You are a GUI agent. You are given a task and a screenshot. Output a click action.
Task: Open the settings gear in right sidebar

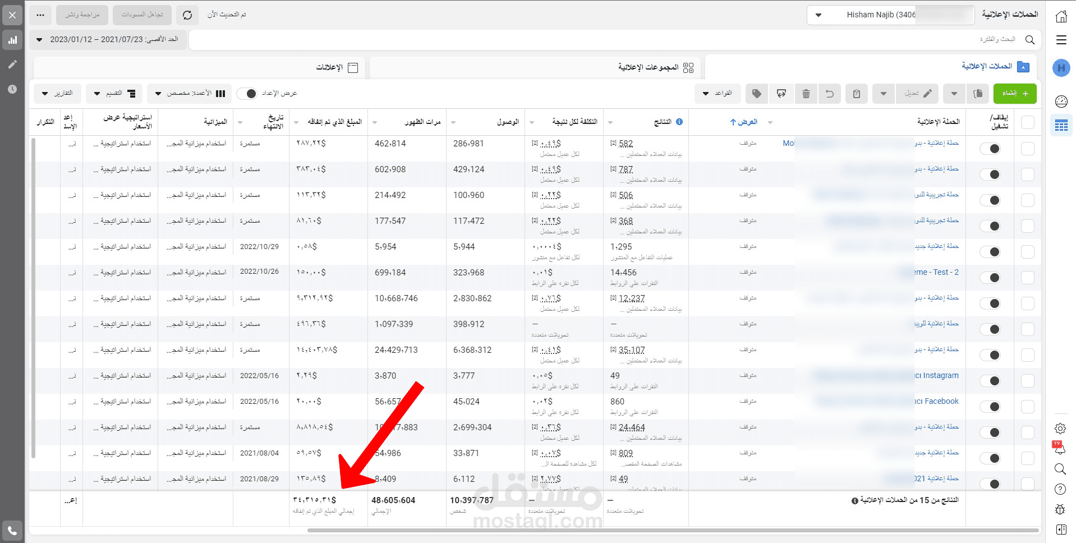click(1060, 429)
